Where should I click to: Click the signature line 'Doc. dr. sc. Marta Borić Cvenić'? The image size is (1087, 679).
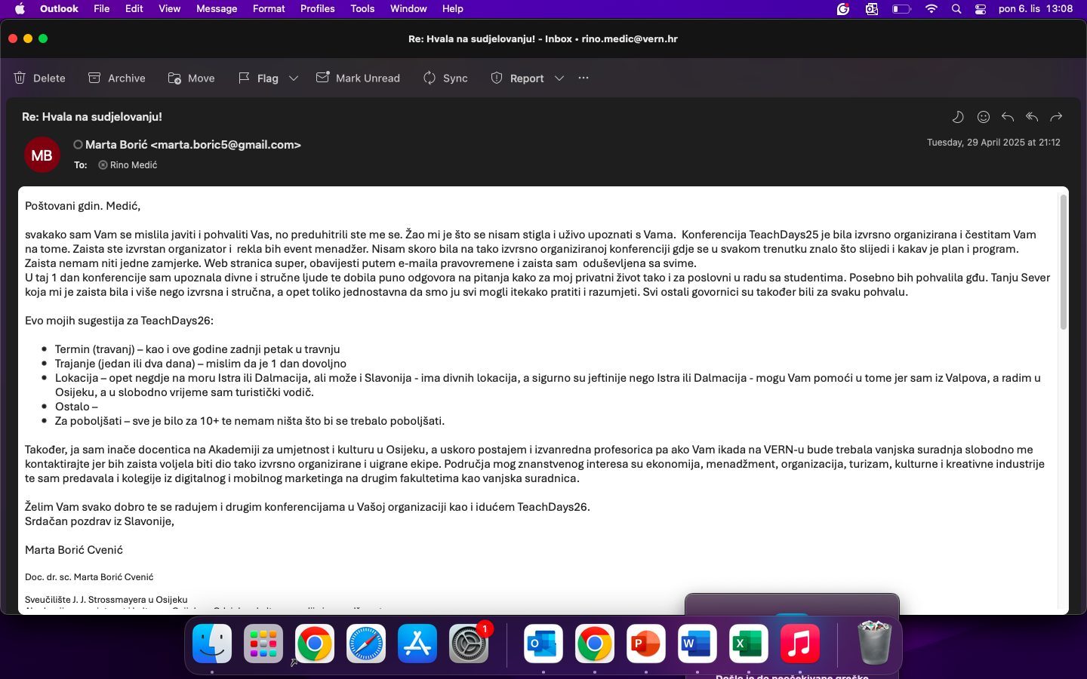pyautogui.click(x=89, y=577)
